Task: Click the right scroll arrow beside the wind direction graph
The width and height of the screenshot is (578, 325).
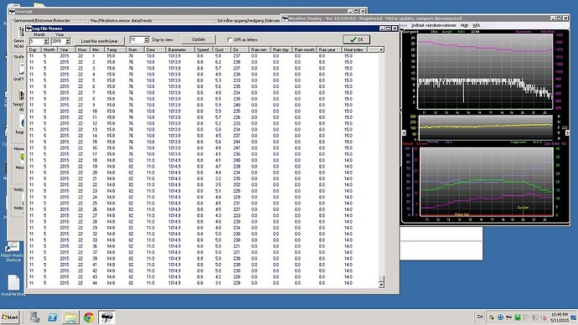Action: [567, 132]
